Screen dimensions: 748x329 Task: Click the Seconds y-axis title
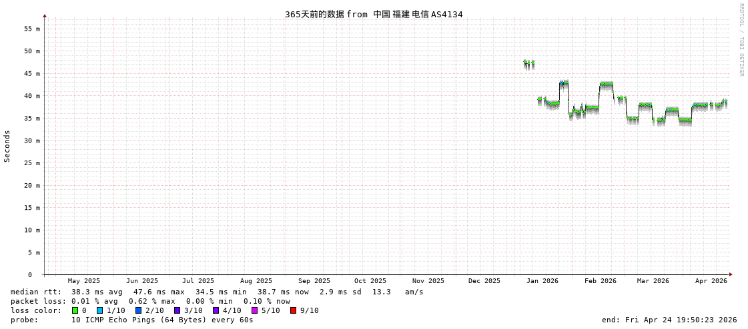[7, 146]
